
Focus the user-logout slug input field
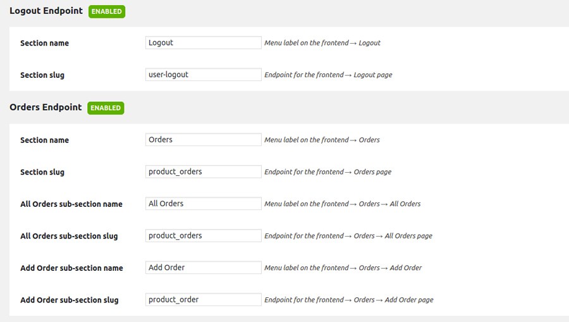[x=203, y=75]
